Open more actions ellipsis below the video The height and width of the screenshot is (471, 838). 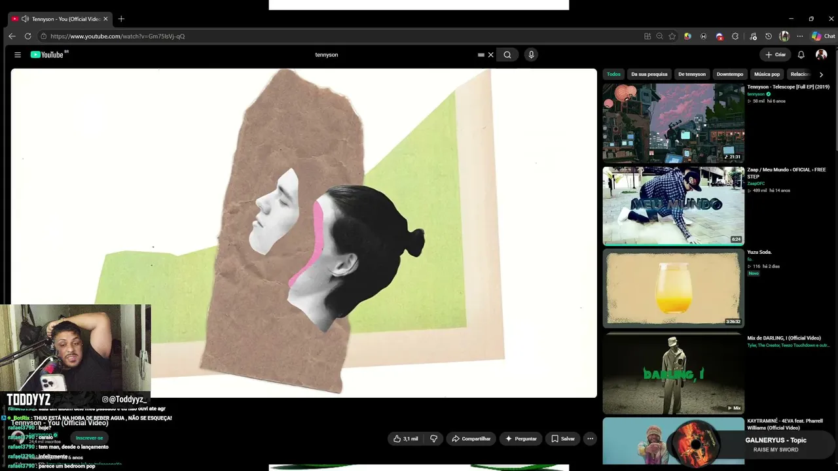point(590,439)
